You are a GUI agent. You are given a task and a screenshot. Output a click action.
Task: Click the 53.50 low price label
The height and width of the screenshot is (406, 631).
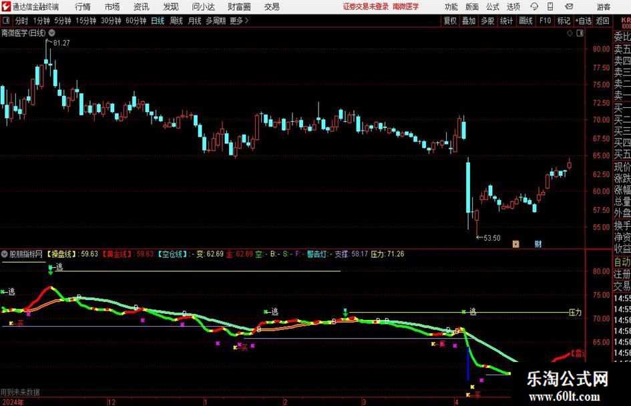point(491,238)
